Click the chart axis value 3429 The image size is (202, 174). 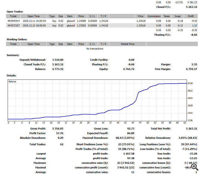pyautogui.click(x=190, y=106)
